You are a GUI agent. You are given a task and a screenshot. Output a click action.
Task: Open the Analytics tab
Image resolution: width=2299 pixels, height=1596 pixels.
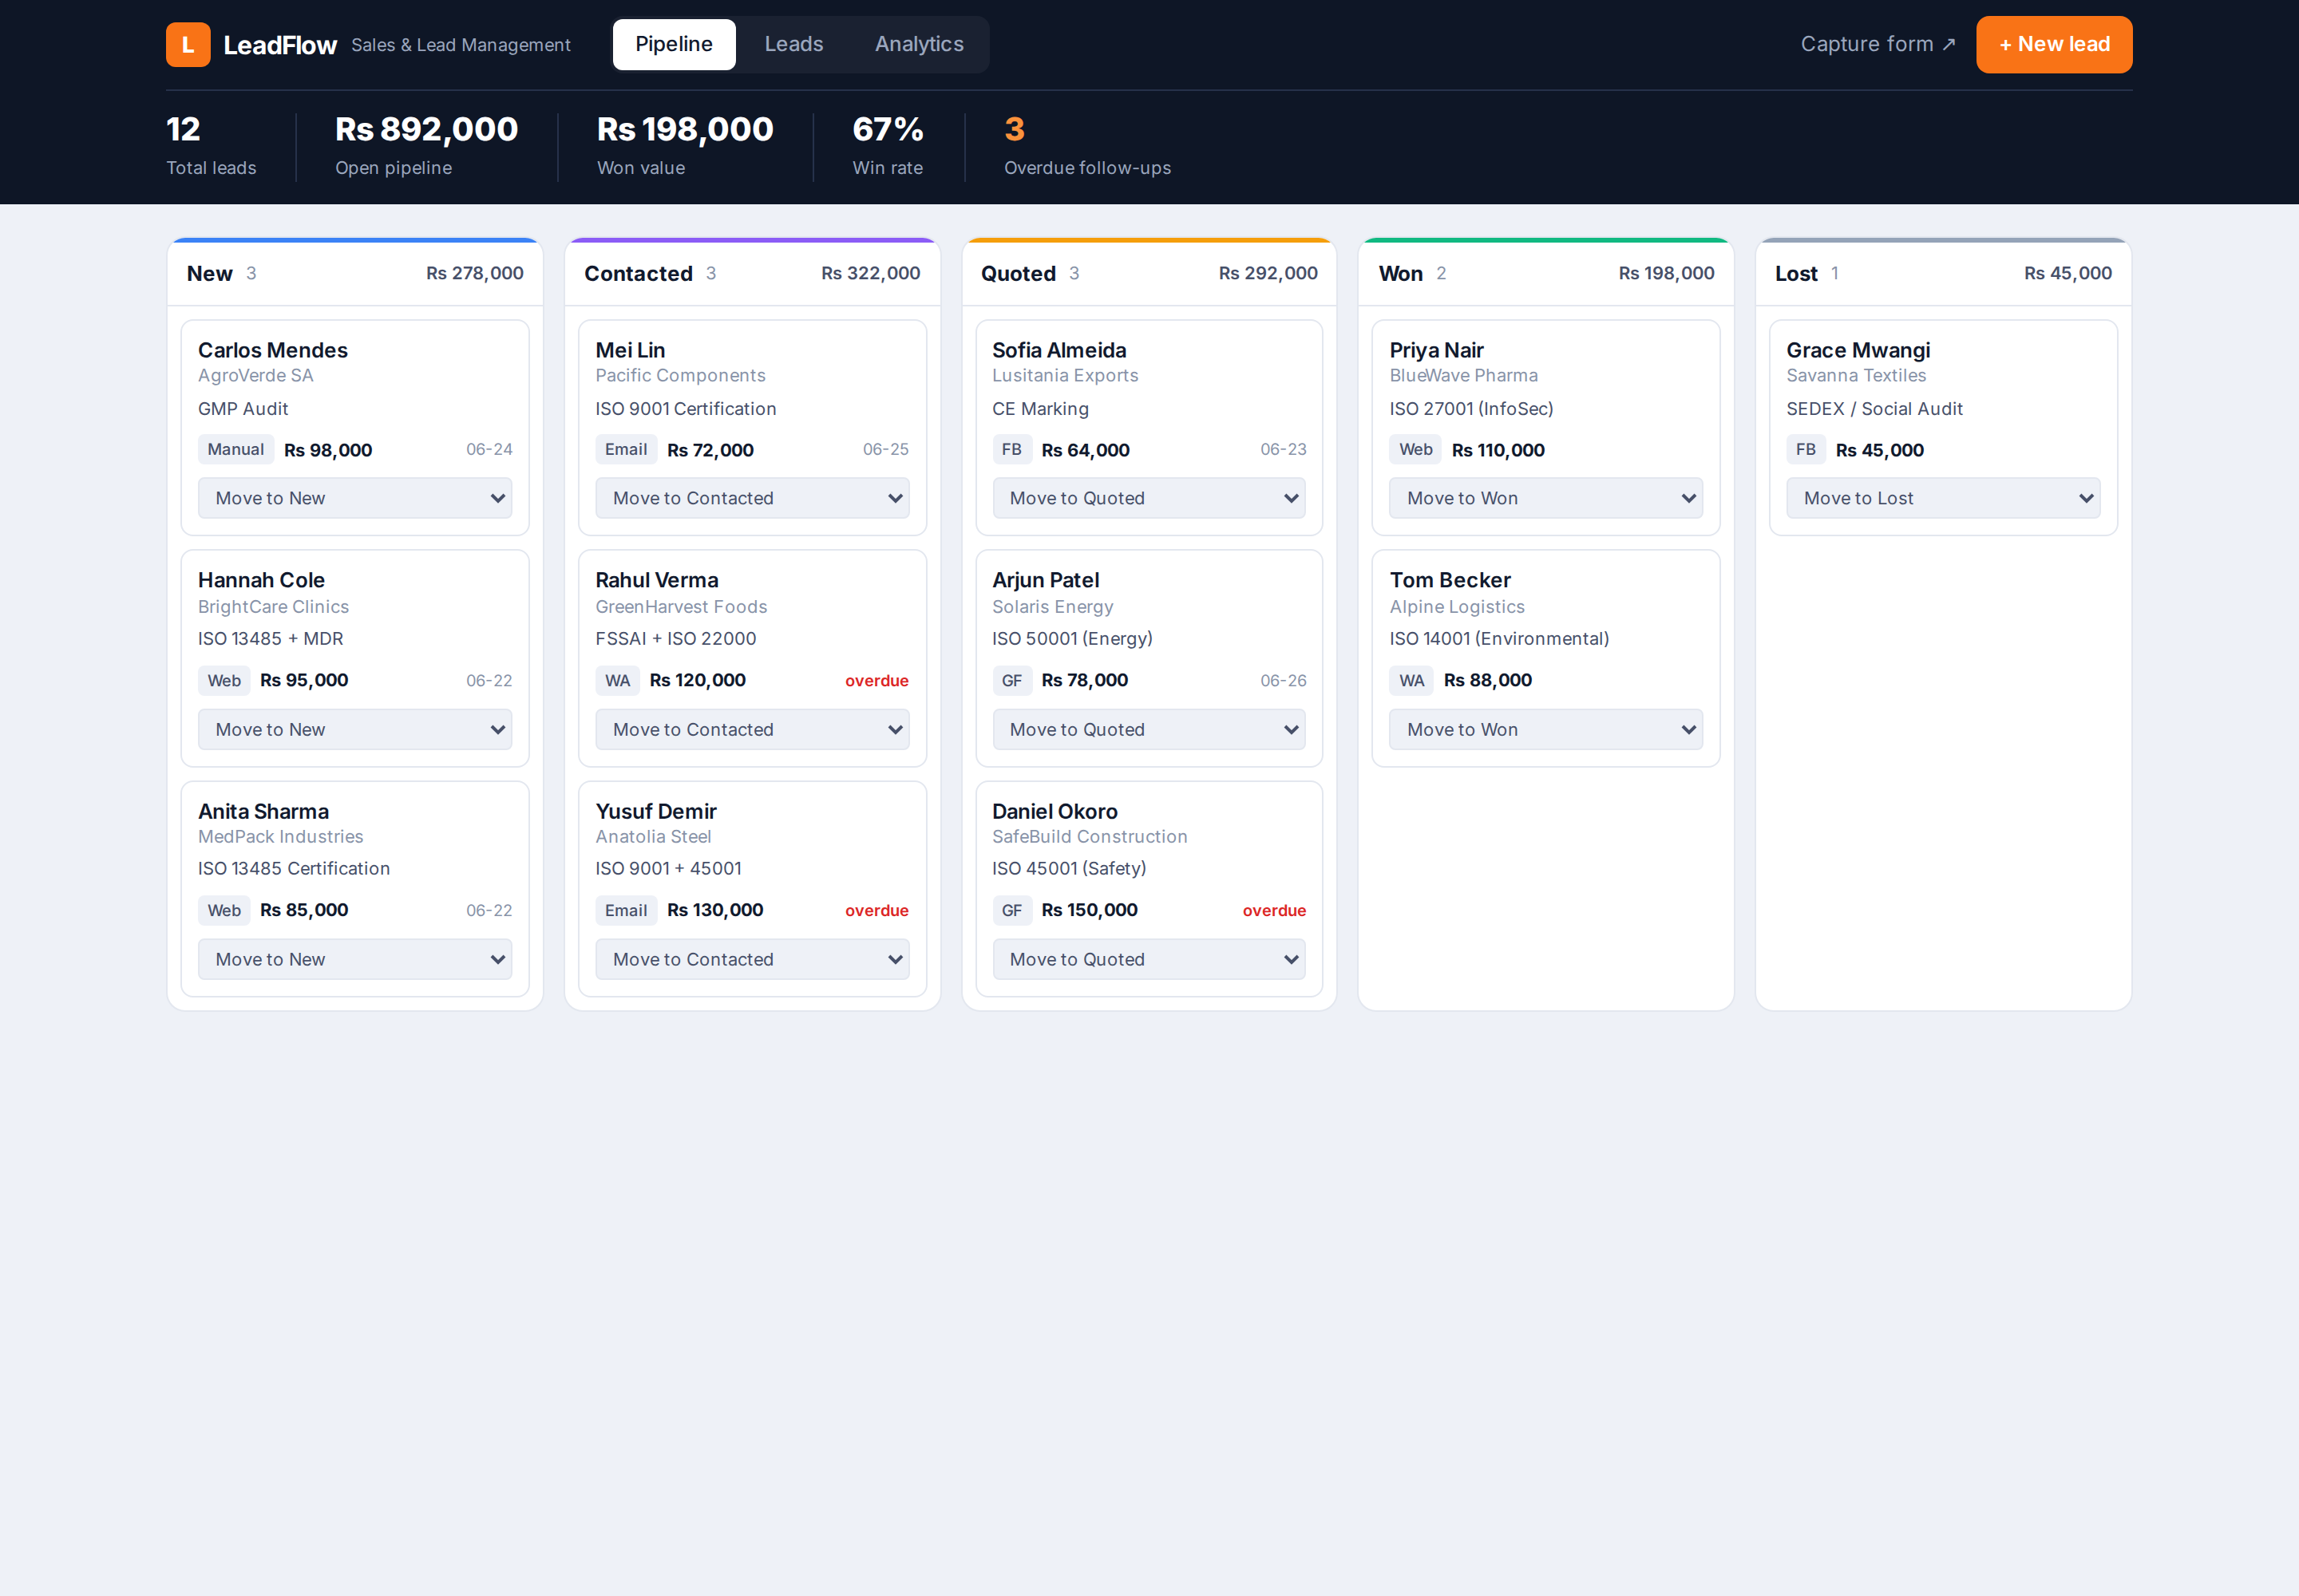click(918, 44)
